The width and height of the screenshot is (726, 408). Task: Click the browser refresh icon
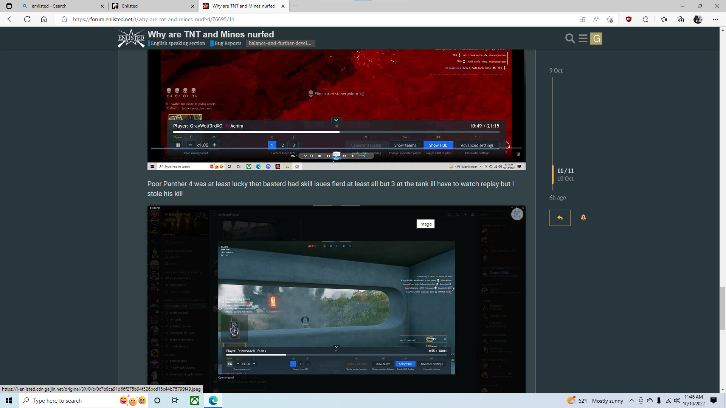[x=27, y=19]
